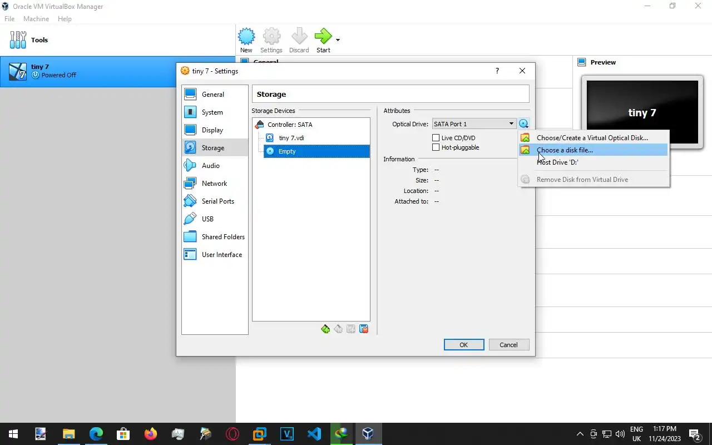The width and height of the screenshot is (712, 445).
Task: Click the remove attachment icon below storage tree
Action: click(364, 329)
